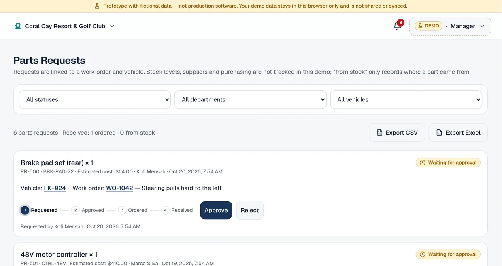
Task: Click the Parts Requests heading
Action: [x=49, y=60]
